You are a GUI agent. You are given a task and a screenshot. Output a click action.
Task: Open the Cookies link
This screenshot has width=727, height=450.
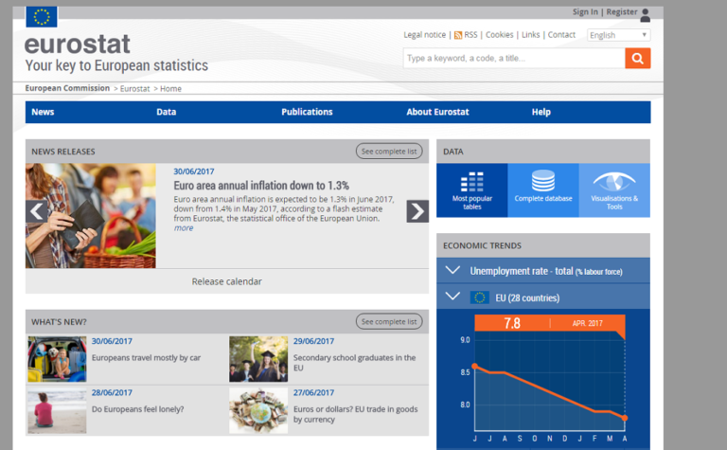pos(500,35)
